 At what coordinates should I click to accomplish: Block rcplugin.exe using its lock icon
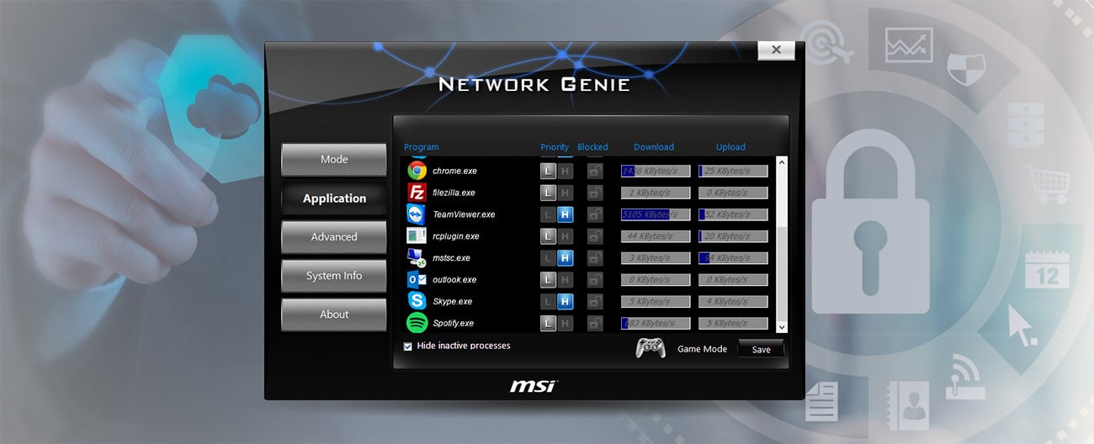[x=595, y=236]
